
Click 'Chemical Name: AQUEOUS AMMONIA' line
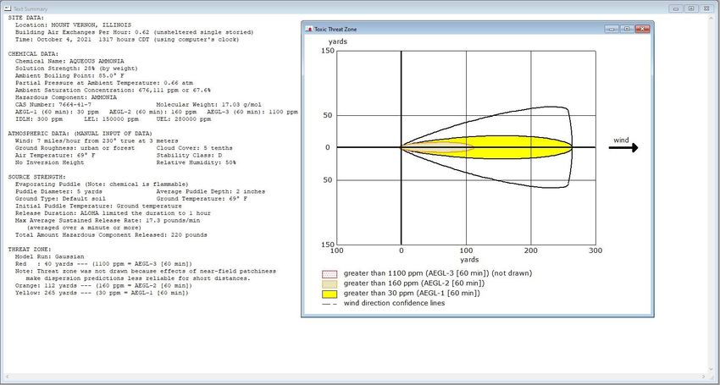click(69, 61)
